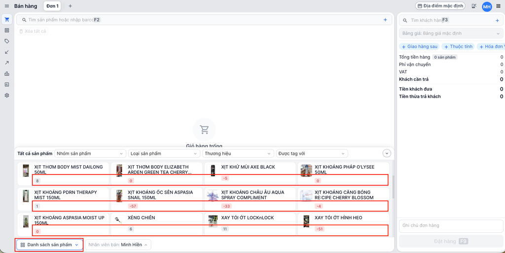This screenshot has width=505, height=253.
Task: Add a new order tab
Action: pos(70,6)
